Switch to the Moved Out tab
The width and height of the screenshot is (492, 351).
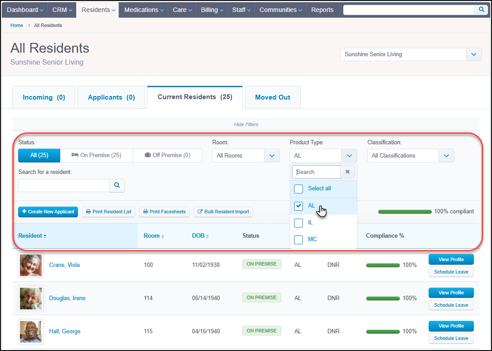272,97
